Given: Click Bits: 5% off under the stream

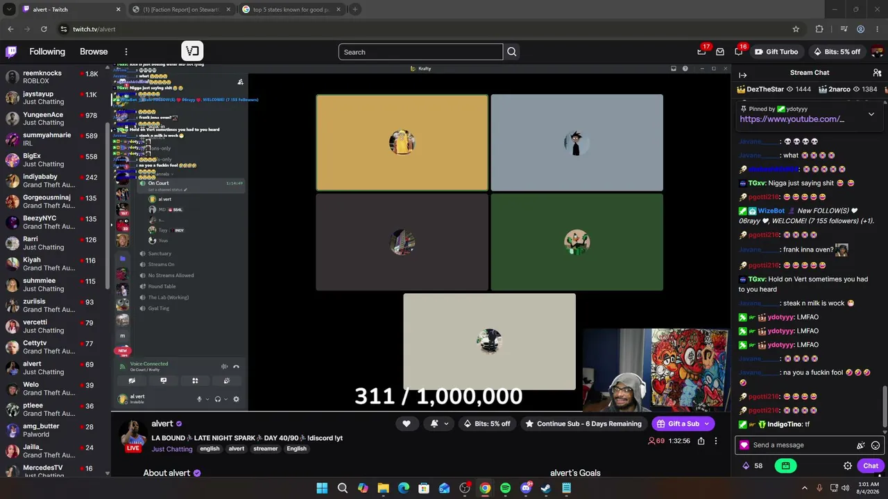Looking at the screenshot, I should coord(488,423).
